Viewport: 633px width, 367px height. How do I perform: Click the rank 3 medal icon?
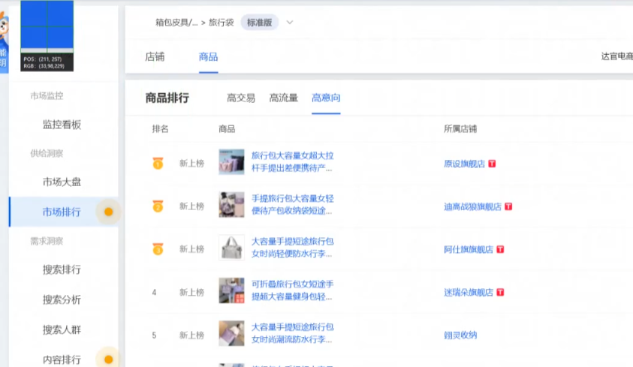[158, 248]
